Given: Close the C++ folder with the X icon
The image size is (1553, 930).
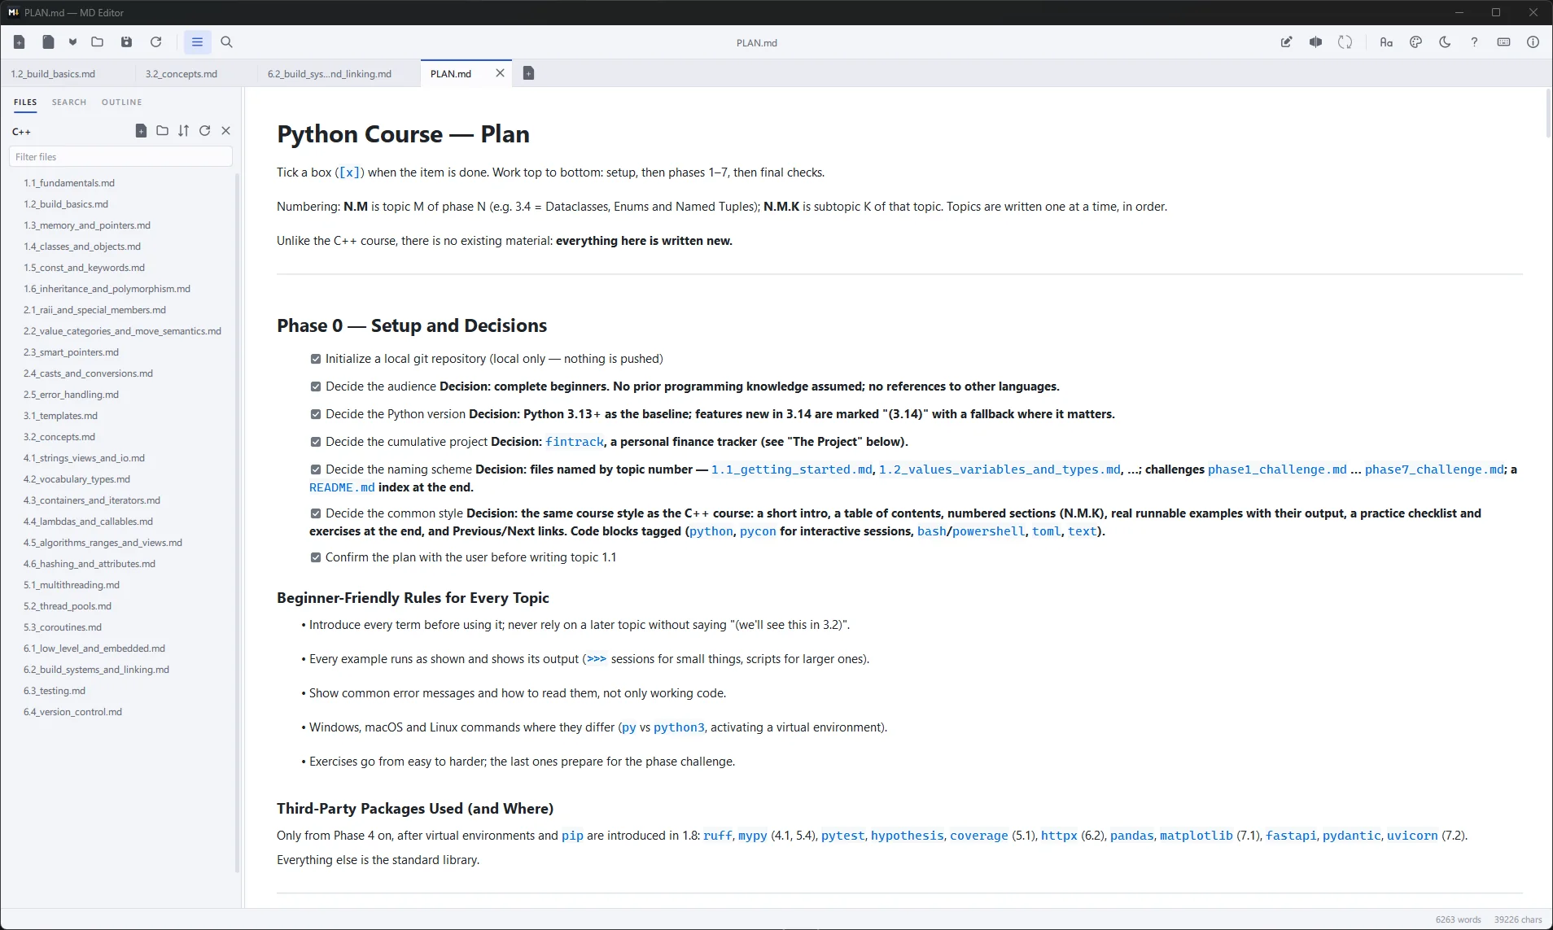Looking at the screenshot, I should coord(226,131).
